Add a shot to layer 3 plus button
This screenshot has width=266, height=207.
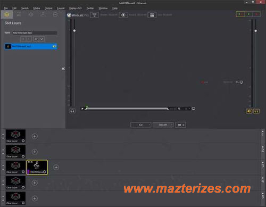tap(56, 167)
